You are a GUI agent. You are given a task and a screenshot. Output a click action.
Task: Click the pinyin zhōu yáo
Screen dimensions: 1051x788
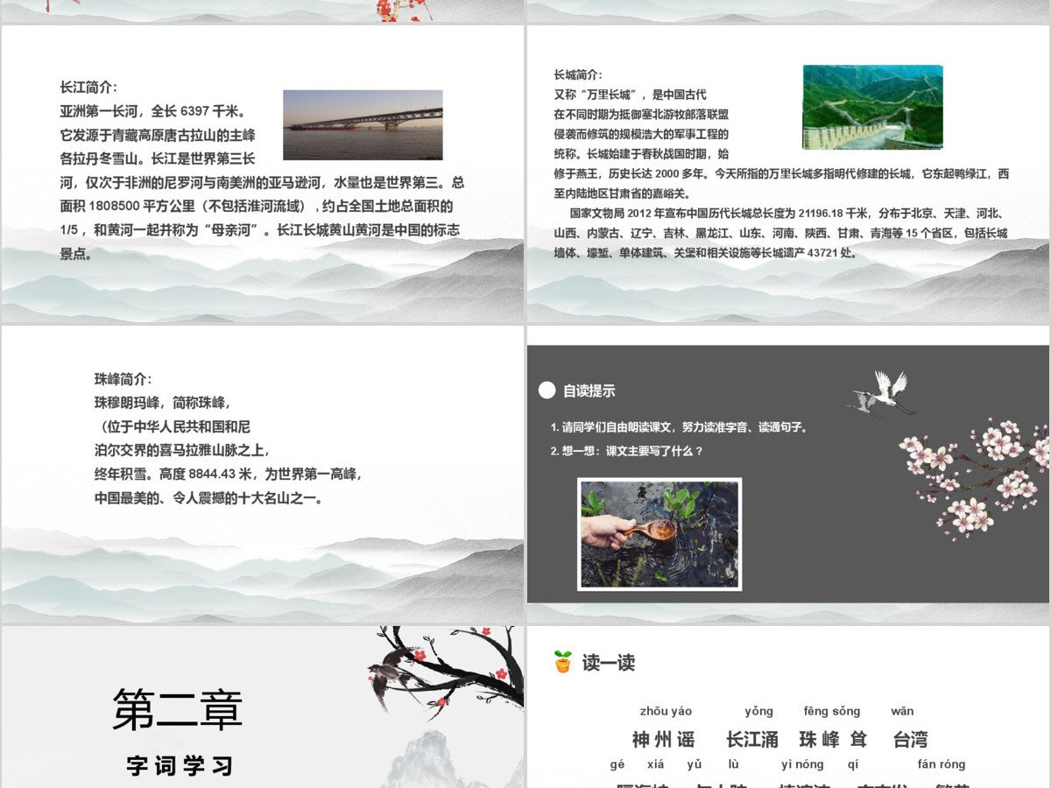(x=666, y=711)
